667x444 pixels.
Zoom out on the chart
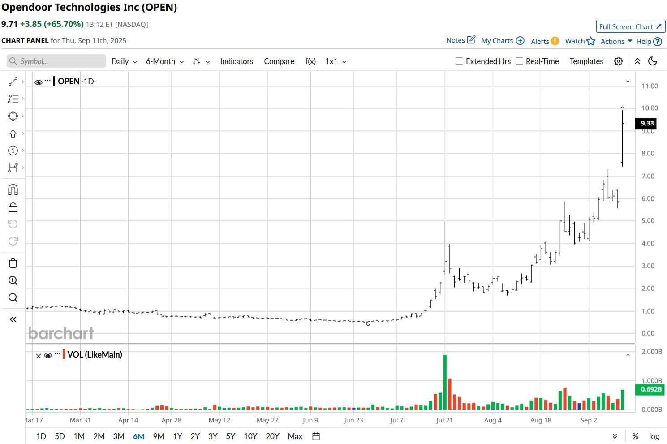pos(13,297)
